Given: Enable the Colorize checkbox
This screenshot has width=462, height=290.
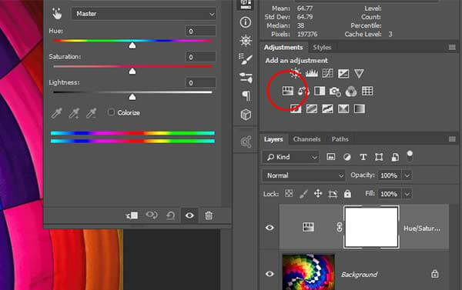Looking at the screenshot, I should tap(111, 112).
